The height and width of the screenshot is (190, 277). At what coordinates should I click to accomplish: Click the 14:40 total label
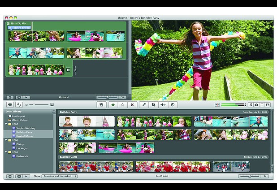pos(162,176)
